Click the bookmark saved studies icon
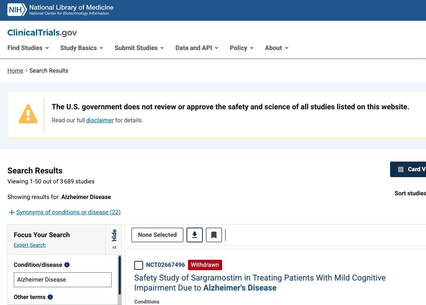The width and height of the screenshot is (426, 305). pyautogui.click(x=214, y=235)
